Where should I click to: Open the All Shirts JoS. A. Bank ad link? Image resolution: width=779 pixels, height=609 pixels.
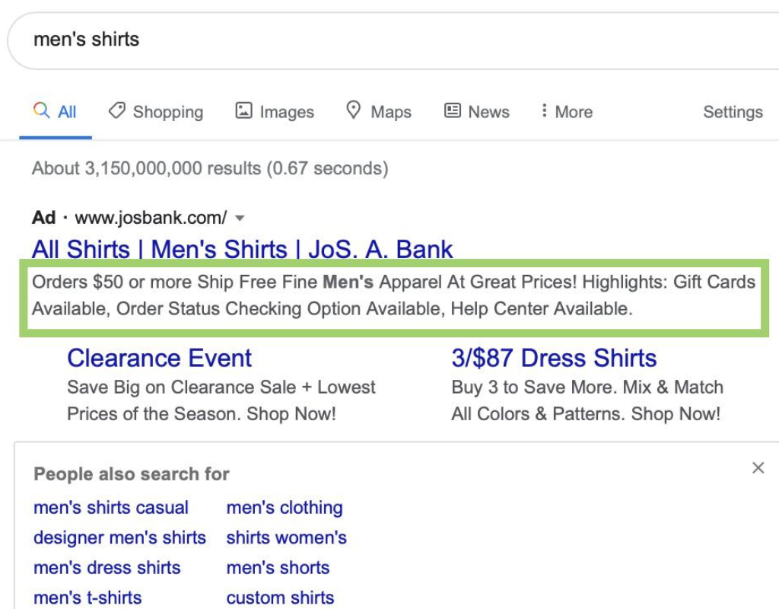coord(243,249)
